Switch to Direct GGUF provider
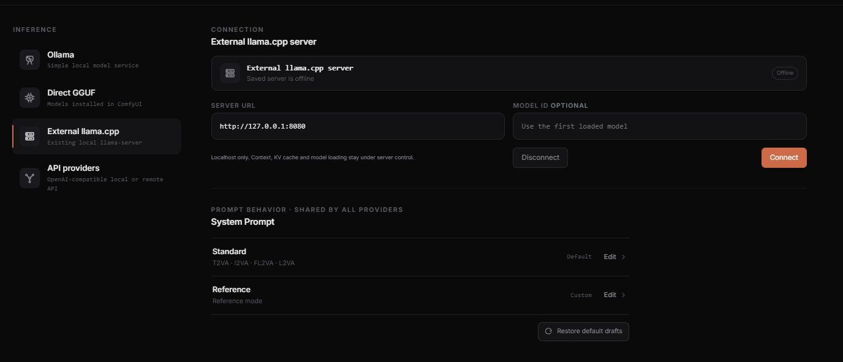The width and height of the screenshot is (843, 362). pos(97,97)
